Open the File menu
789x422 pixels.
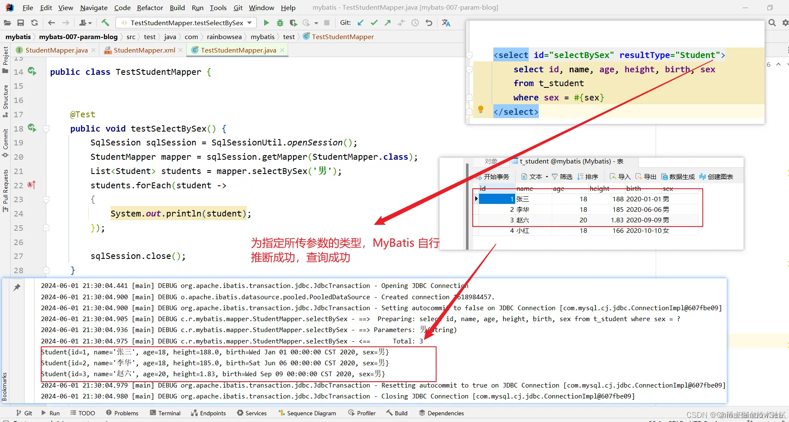coord(28,8)
